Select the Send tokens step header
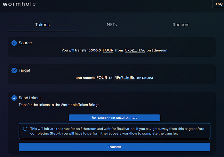 click(30, 98)
